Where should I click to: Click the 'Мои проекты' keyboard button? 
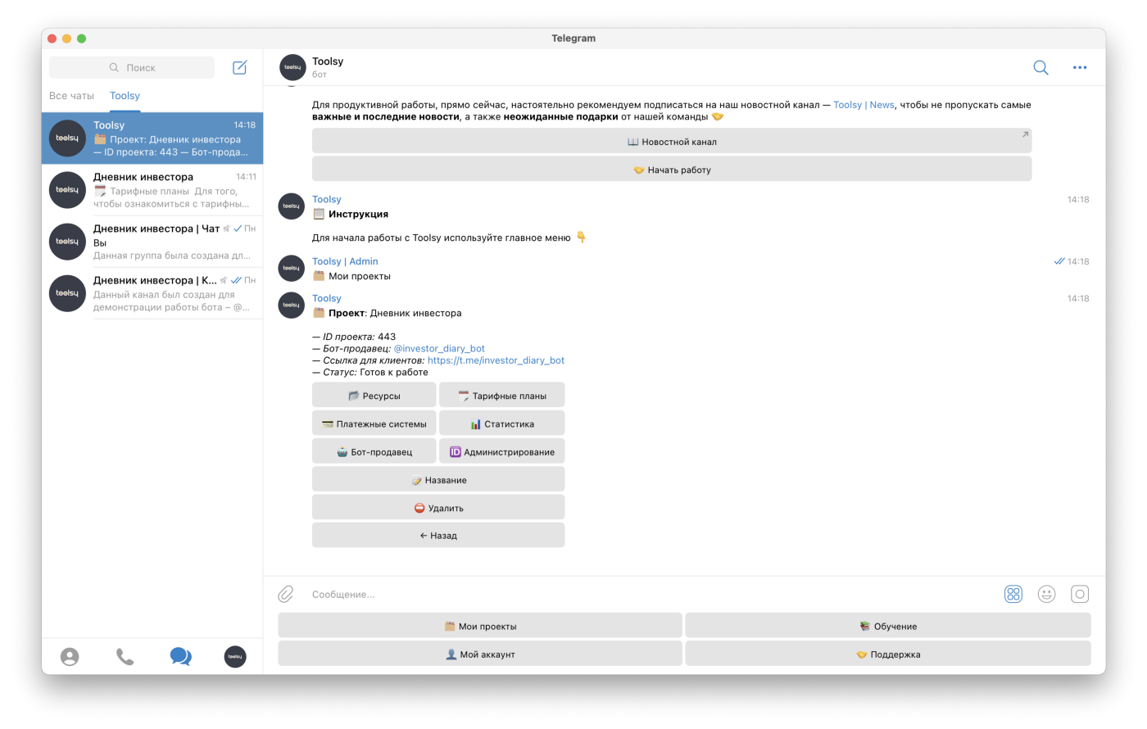click(x=480, y=625)
